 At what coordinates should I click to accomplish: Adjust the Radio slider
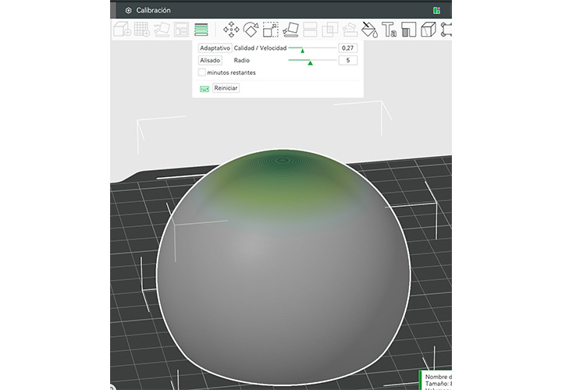tap(312, 60)
